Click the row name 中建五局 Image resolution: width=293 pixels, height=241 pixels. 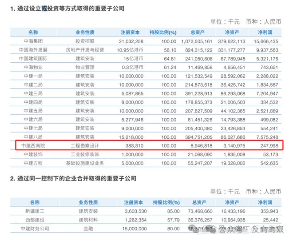click(33, 111)
